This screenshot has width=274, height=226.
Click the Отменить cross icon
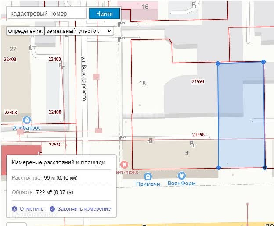[x=14, y=209]
